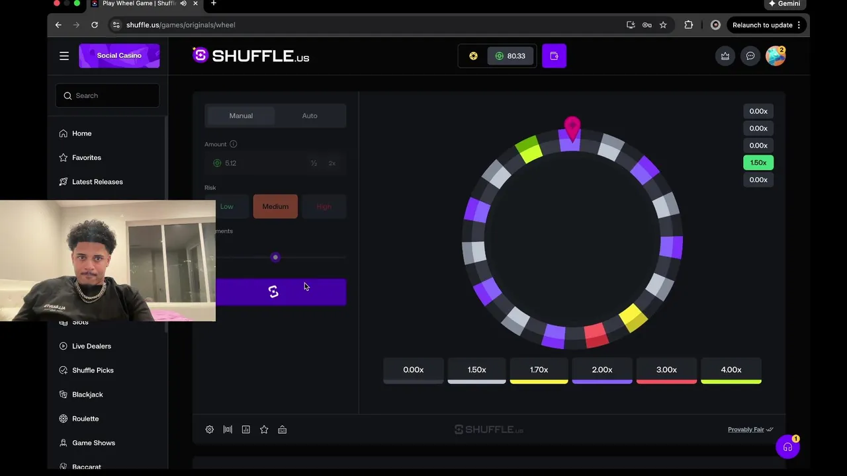Click the password key icon in address bar

click(647, 25)
